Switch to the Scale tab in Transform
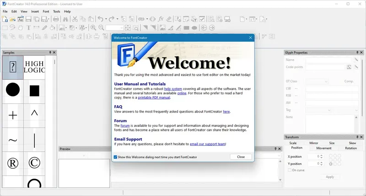The width and height of the screenshot is (366, 196). click(293, 143)
